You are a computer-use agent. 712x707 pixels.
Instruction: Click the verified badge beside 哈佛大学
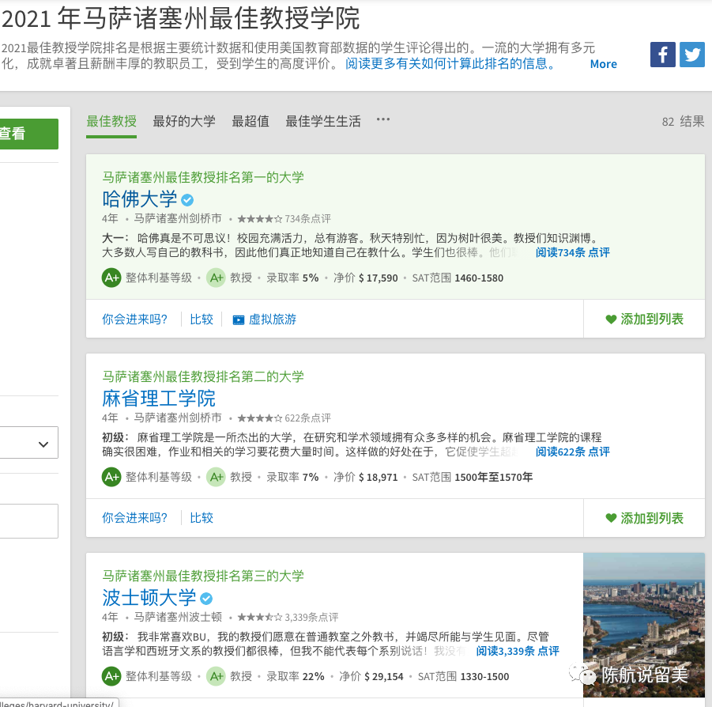point(187,199)
